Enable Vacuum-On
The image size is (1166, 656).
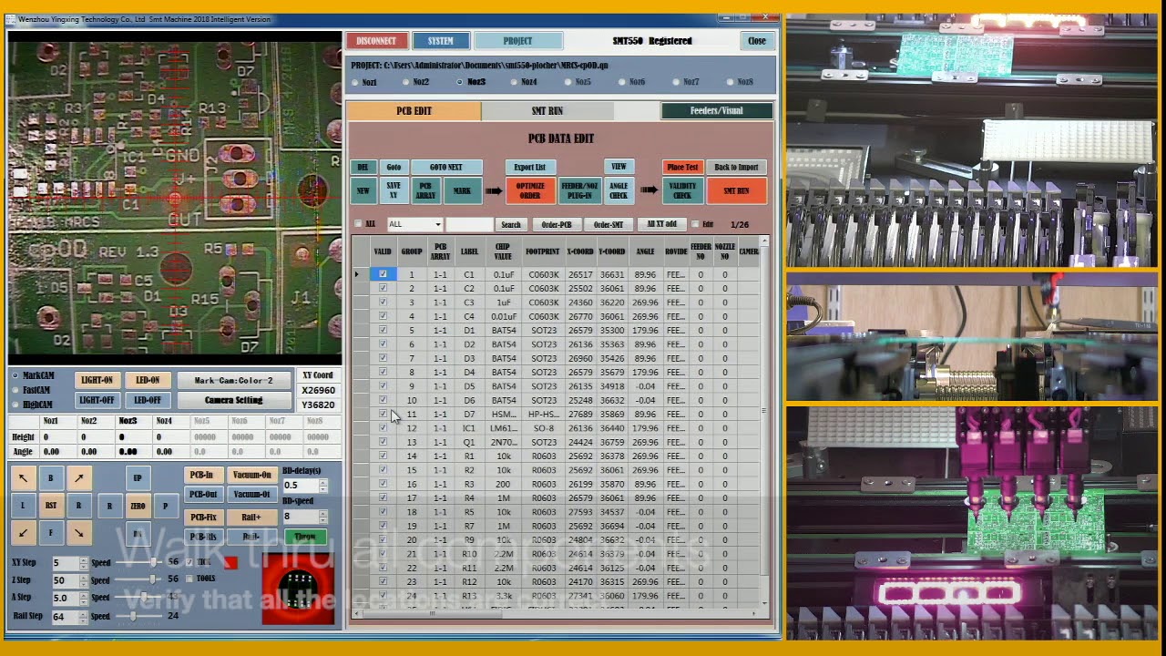(x=251, y=475)
